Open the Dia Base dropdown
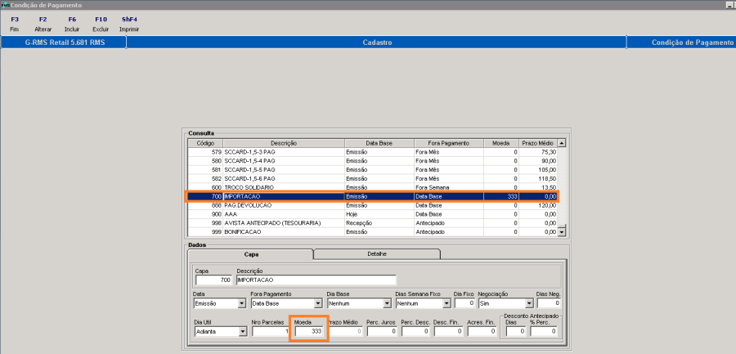 click(385, 303)
